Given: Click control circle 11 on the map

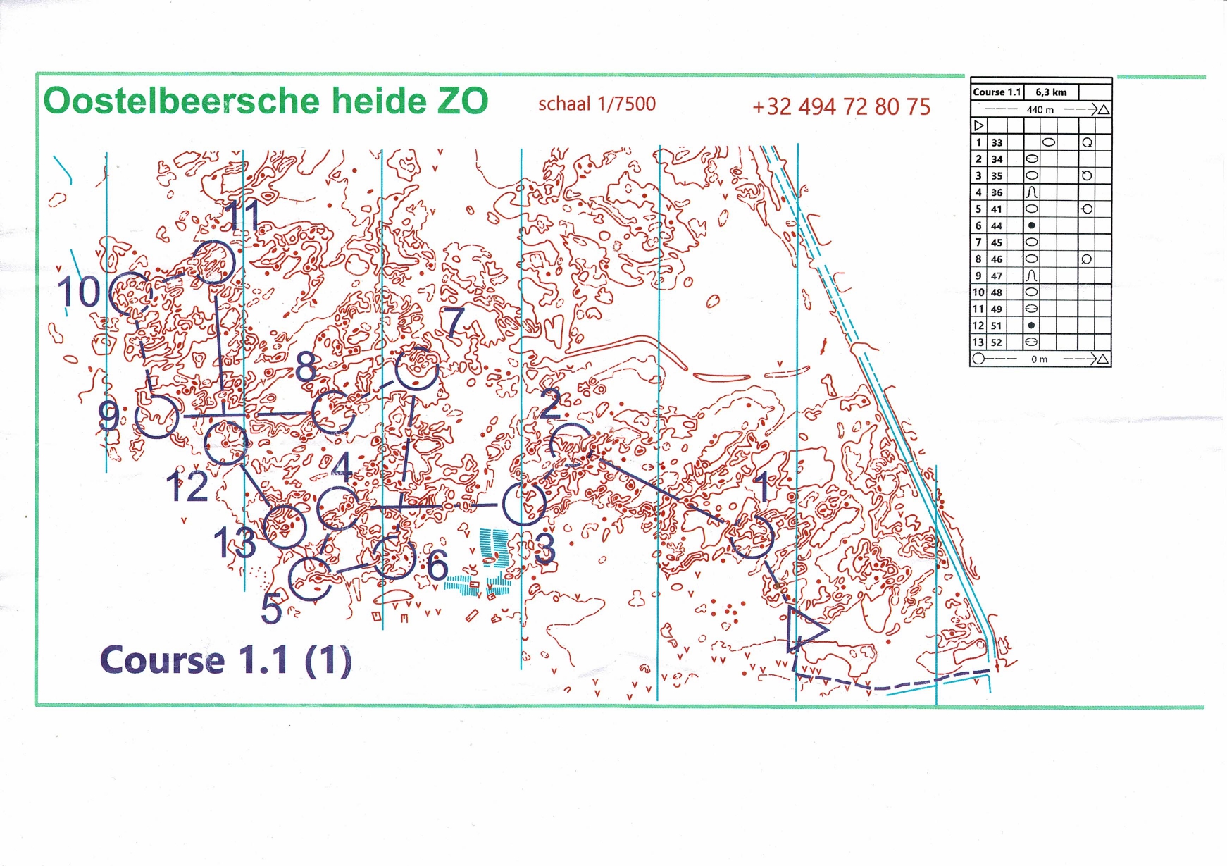Looking at the screenshot, I should point(213,262).
